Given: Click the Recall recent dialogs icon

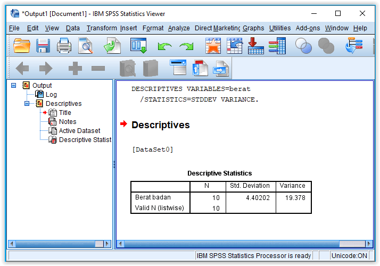Looking at the screenshot, I should (x=138, y=46).
